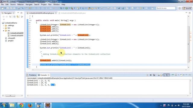Screen dimensions: 193x108
Task: Click the Open Perspective icon
Action: 180,8
